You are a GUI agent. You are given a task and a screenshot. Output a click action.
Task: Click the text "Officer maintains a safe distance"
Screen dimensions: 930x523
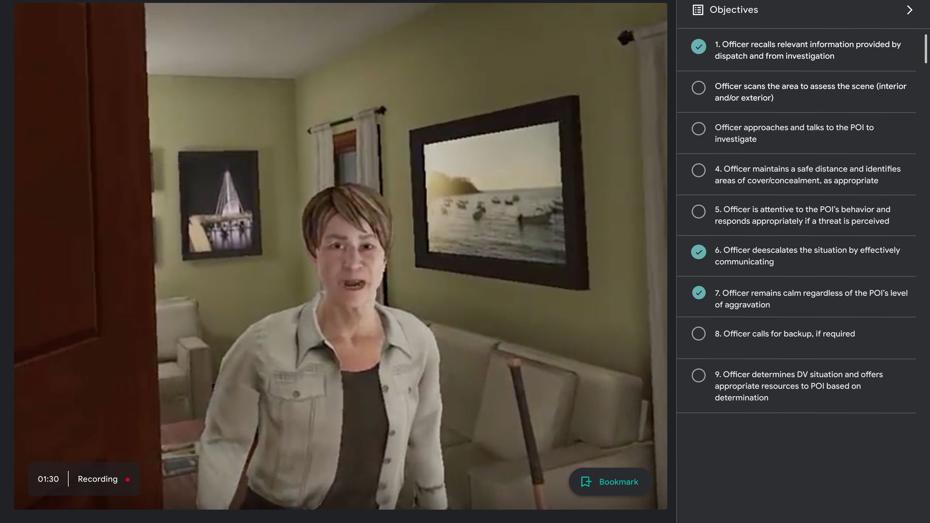785,169
